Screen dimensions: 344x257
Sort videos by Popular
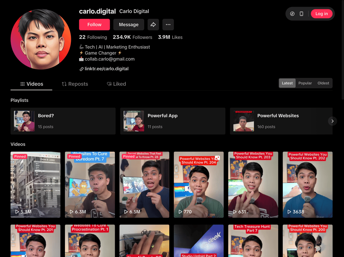[x=305, y=83]
